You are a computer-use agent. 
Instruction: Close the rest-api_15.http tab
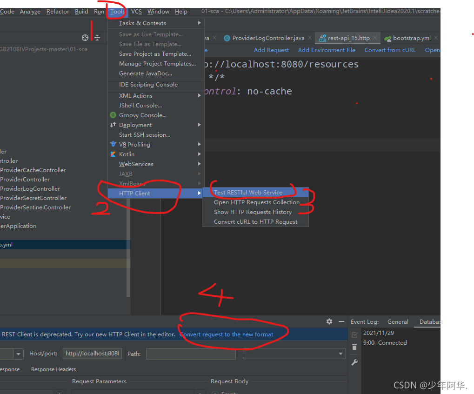click(x=375, y=38)
